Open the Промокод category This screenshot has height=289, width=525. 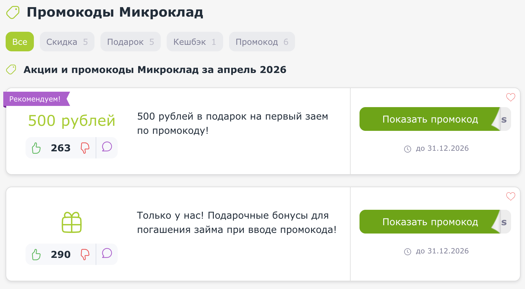(262, 42)
